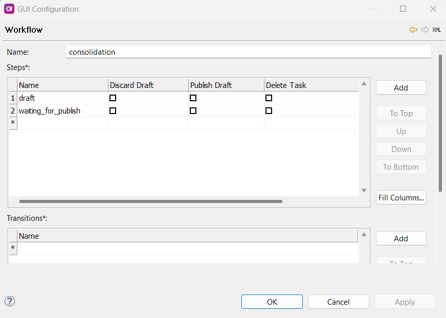Close the GUI Configuration dialog
446x318 pixels.
point(433,9)
